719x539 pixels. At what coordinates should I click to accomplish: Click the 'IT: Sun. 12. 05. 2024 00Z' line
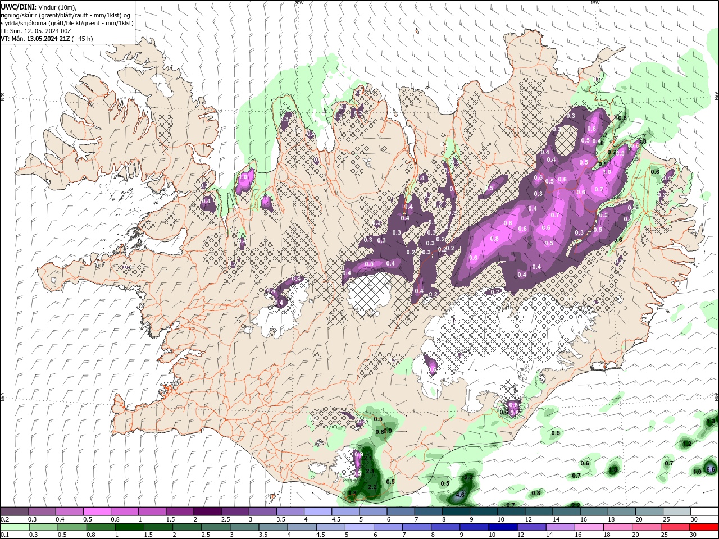click(x=35, y=31)
